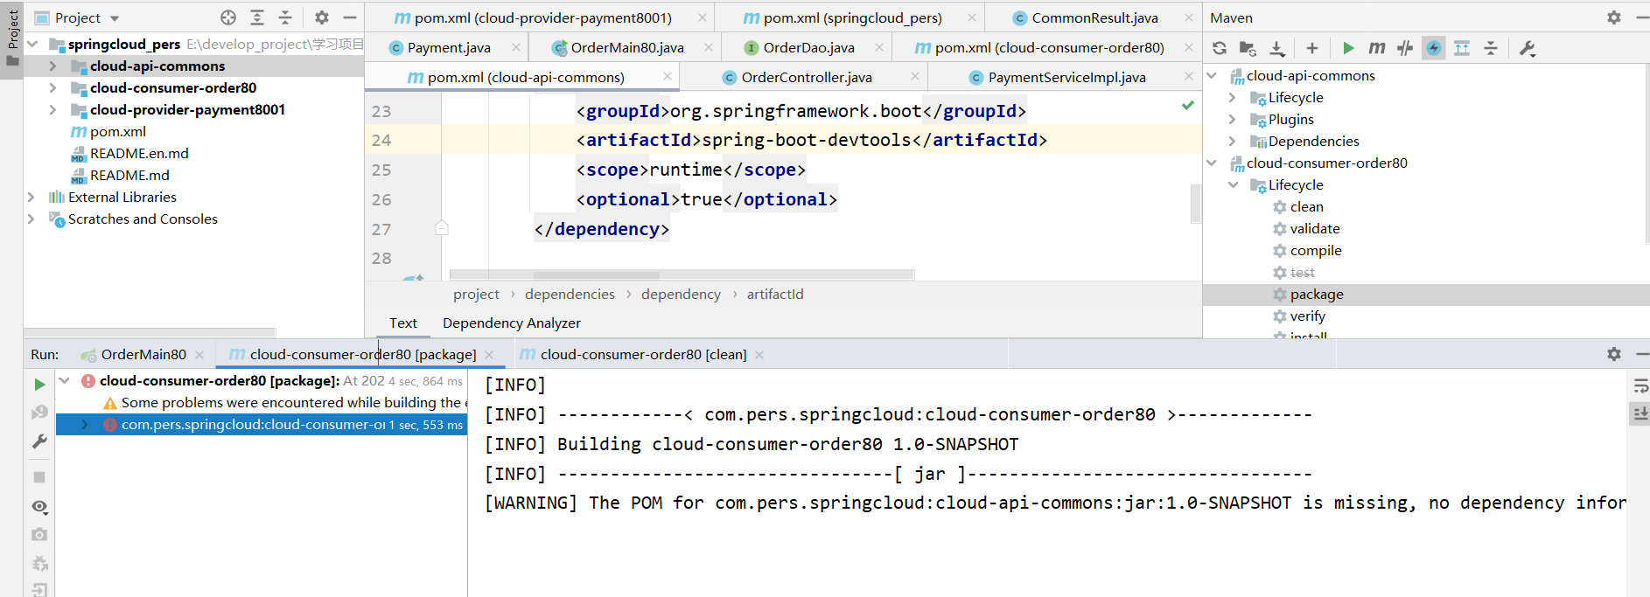
Task: Collapse all in Maven toolbar
Action: click(1491, 48)
